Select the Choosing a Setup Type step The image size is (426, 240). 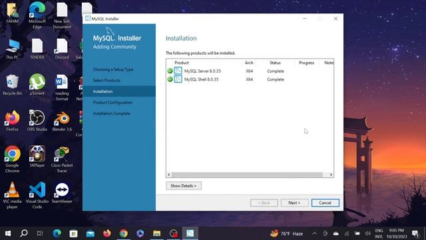click(x=113, y=69)
